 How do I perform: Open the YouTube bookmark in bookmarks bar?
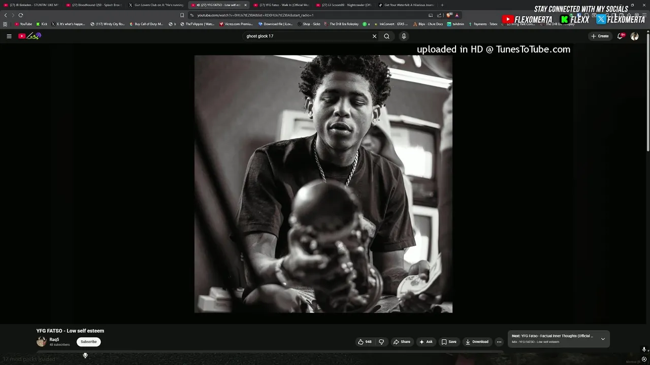(x=23, y=24)
